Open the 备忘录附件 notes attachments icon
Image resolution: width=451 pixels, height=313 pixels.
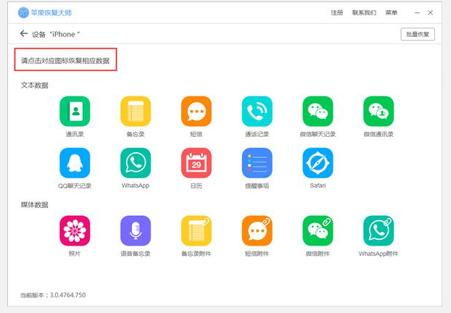coord(196,231)
